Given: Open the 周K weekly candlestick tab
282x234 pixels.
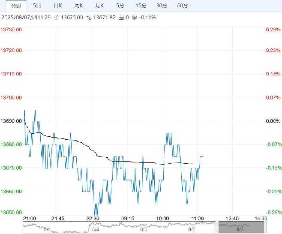Looking at the screenshot, I should 78,6.
